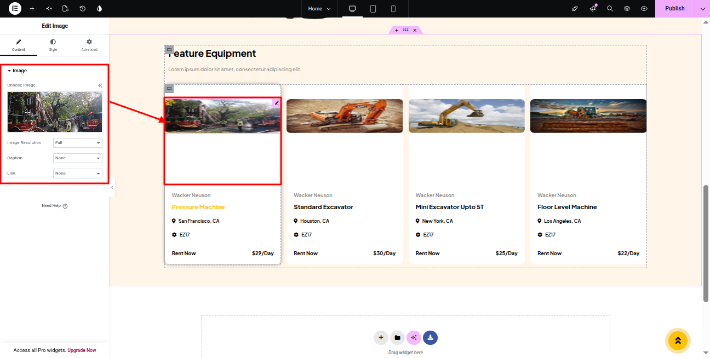Click the Add Element plus icon
This screenshot has height=358, width=710.
tap(32, 9)
